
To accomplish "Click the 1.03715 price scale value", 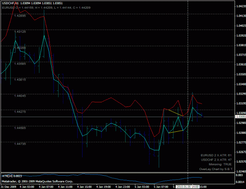I will 241,55.
